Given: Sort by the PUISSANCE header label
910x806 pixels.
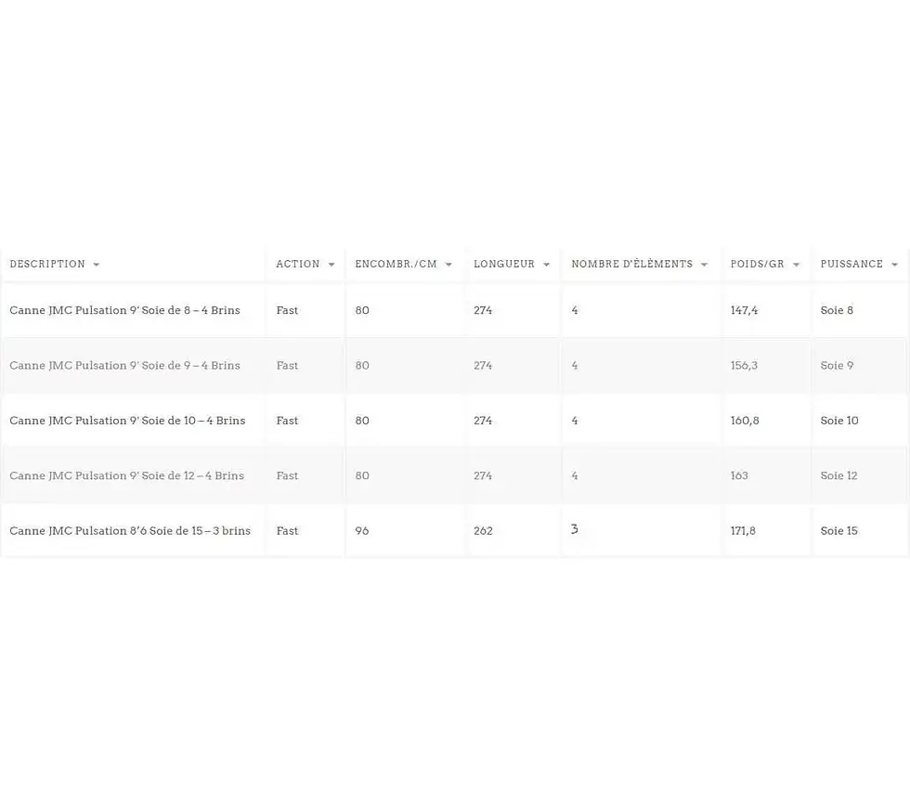Looking at the screenshot, I should pyautogui.click(x=851, y=264).
